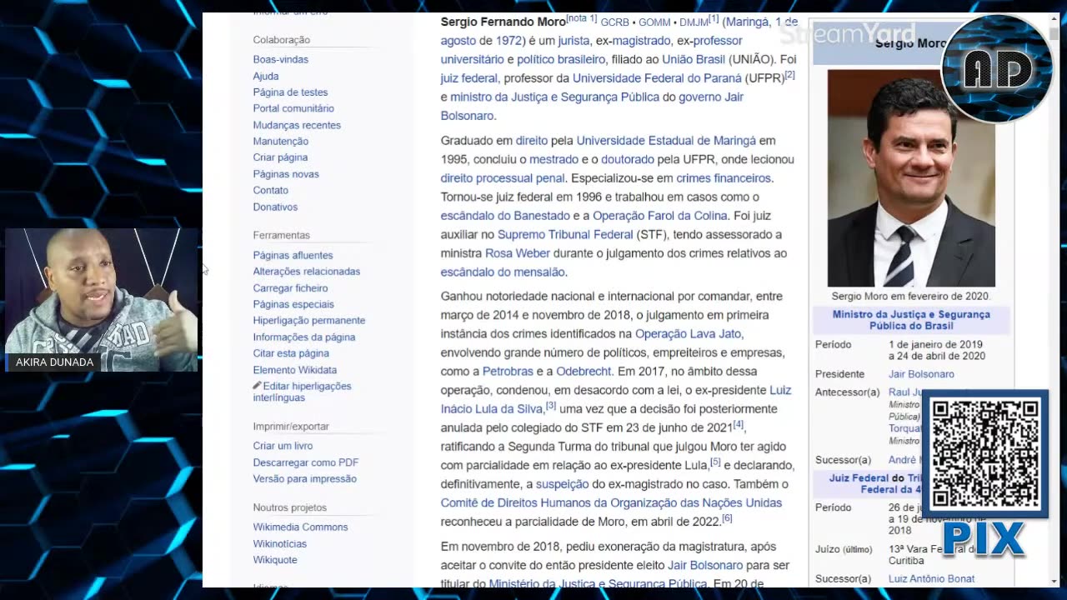Open the Elemento Wikidata link

click(x=295, y=370)
